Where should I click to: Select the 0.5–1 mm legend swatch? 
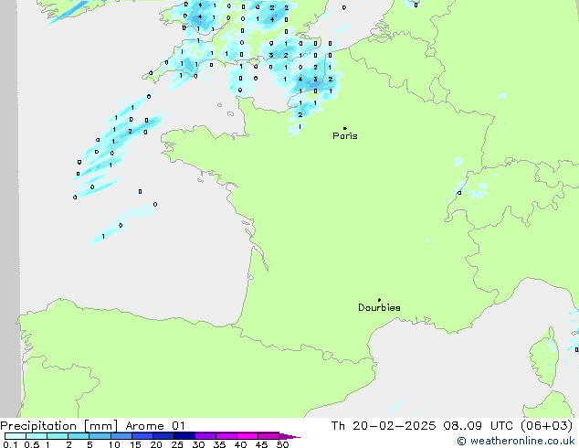37,436
